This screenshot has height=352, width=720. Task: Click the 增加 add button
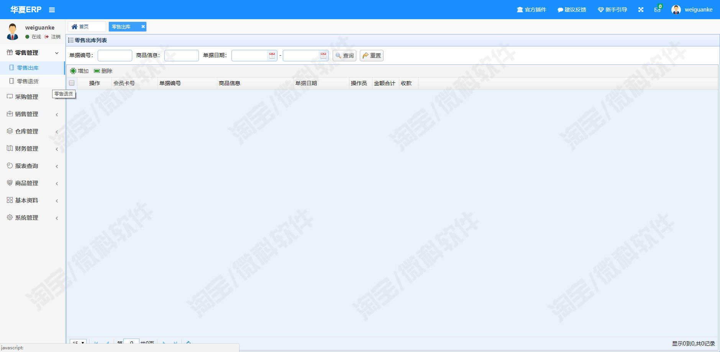point(79,71)
